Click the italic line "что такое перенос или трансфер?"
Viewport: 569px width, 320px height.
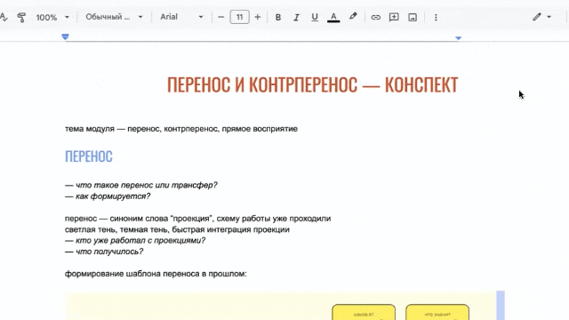(141, 185)
